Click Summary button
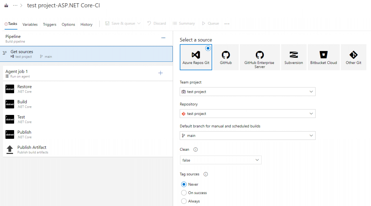Screen dimensions: 371x206 [184, 23]
